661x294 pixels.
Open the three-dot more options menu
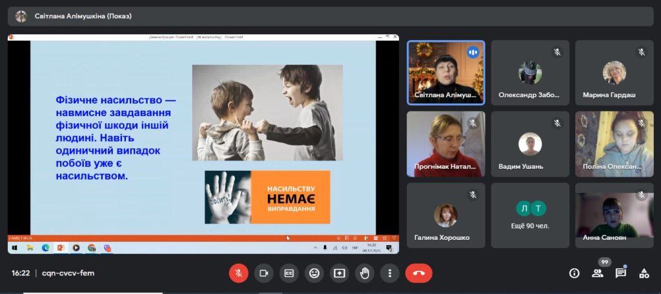click(390, 273)
